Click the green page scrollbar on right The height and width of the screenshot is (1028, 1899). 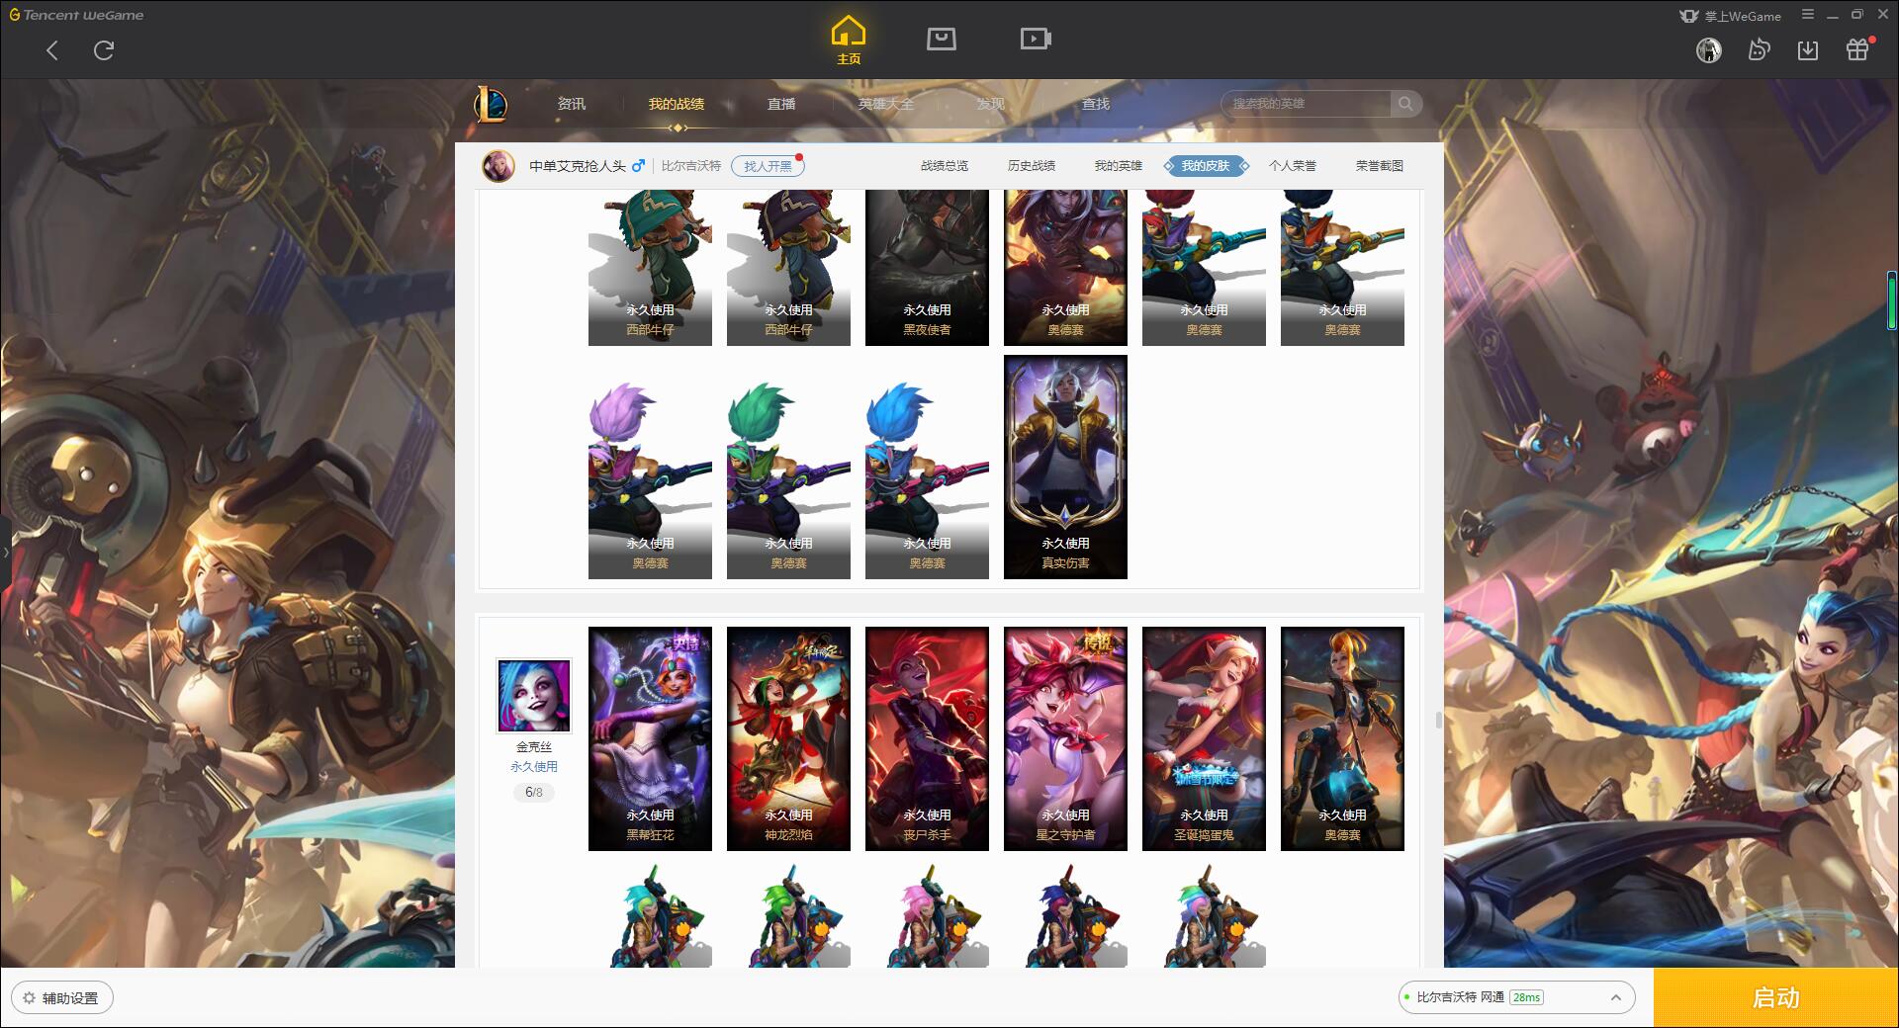[1892, 300]
